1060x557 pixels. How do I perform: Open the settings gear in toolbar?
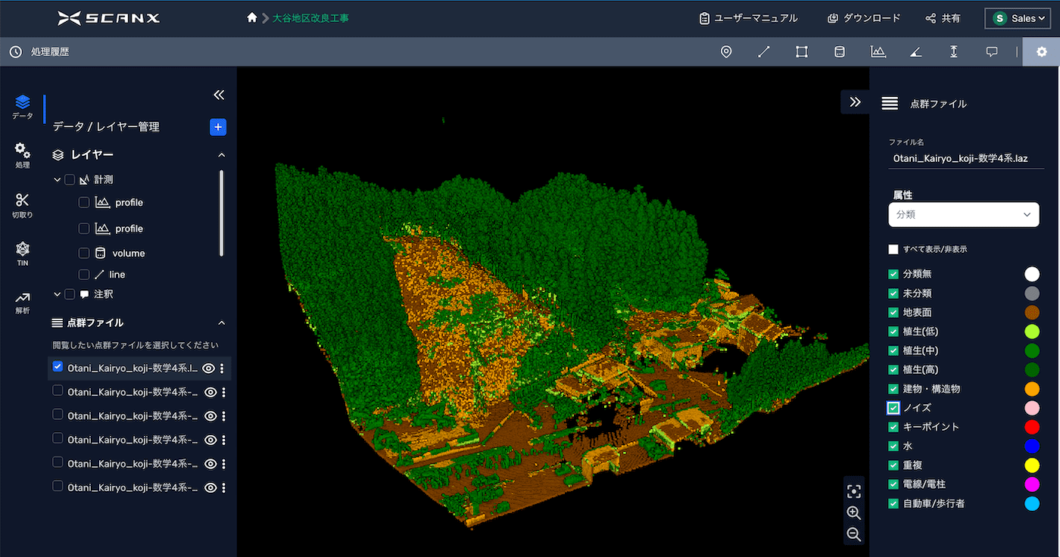[1041, 51]
